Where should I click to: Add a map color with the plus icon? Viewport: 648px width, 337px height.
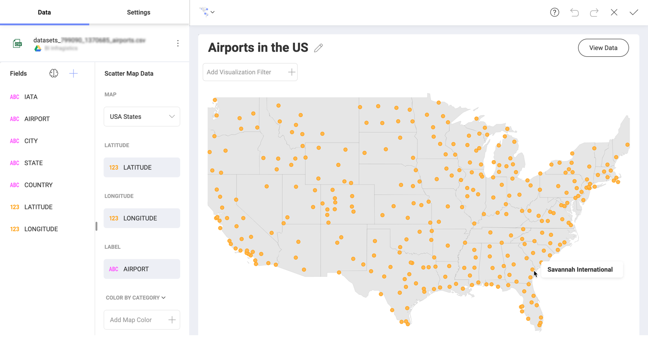coord(172,319)
